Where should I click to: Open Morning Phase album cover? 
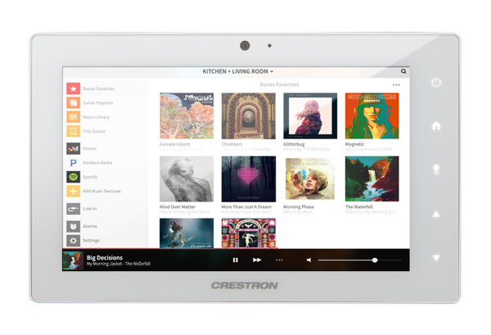[310, 179]
